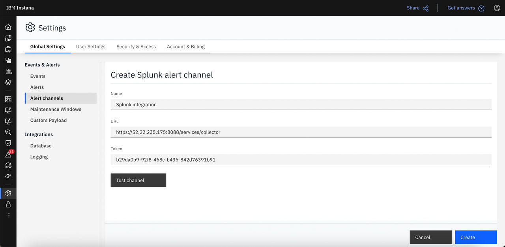Open the stacked layers icon in the sidebar
Screen dimensions: 505x247
(x=8, y=83)
